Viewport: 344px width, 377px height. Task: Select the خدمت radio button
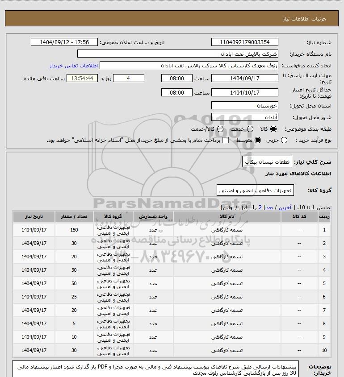(x=250, y=129)
